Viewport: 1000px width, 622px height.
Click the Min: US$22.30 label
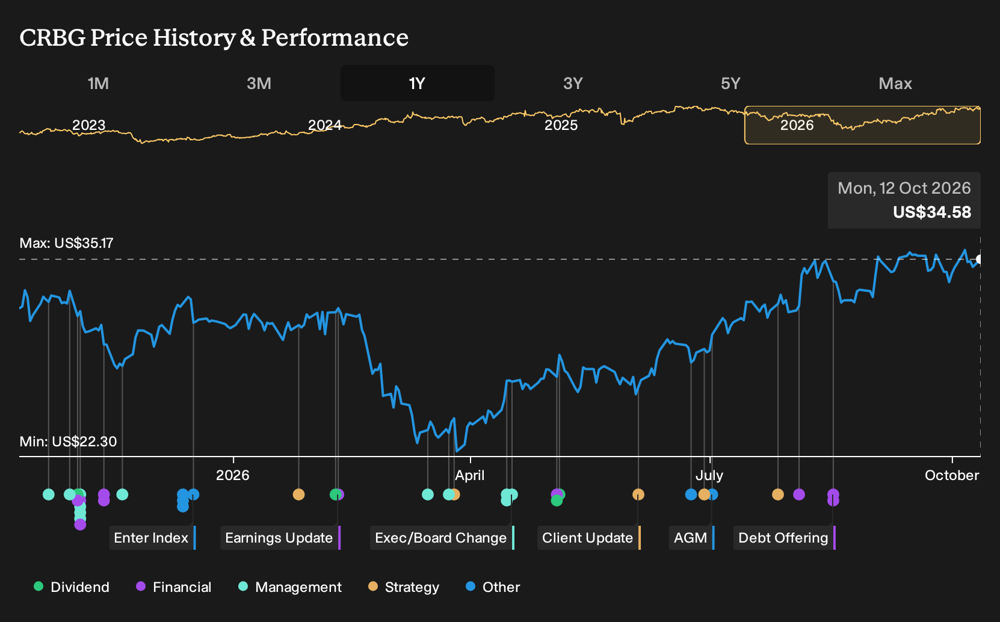tap(68, 442)
